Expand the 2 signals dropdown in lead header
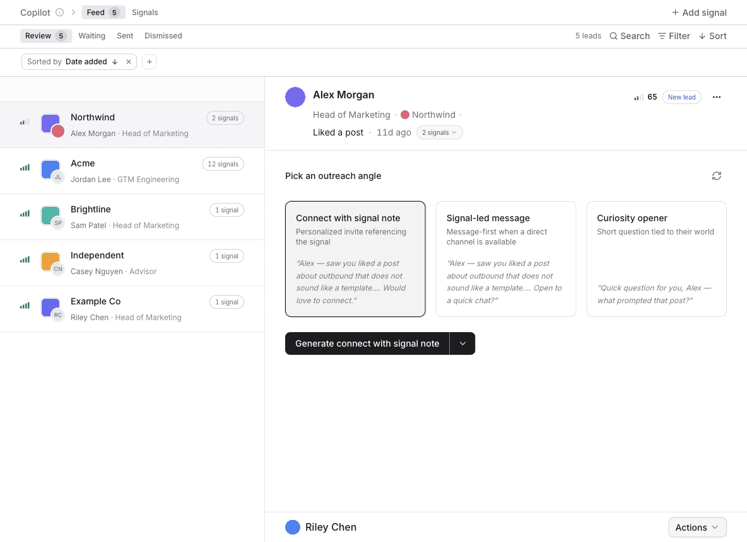This screenshot has height=542, width=747. point(440,132)
